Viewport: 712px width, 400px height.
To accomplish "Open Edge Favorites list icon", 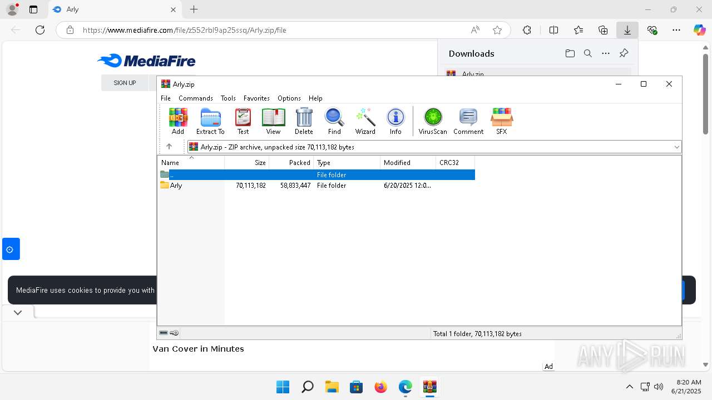I will (578, 30).
